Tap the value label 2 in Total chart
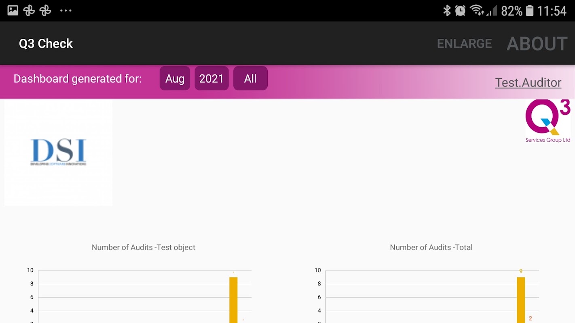 tap(530, 319)
